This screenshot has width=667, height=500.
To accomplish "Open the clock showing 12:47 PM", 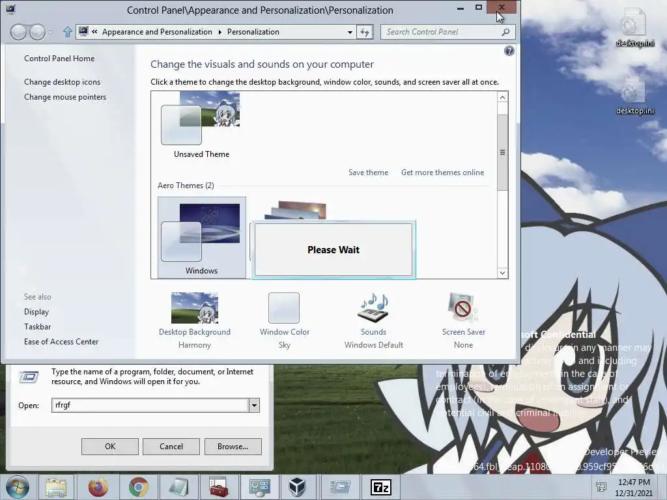I will [634, 487].
